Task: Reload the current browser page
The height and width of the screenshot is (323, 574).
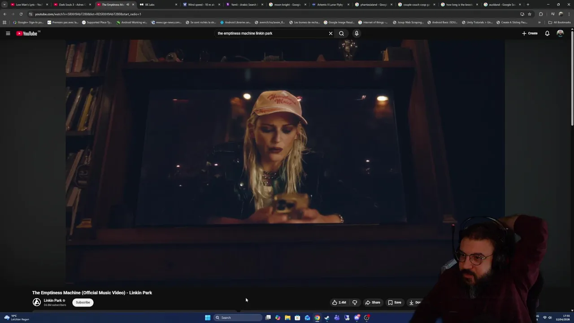Action: [x=21, y=14]
